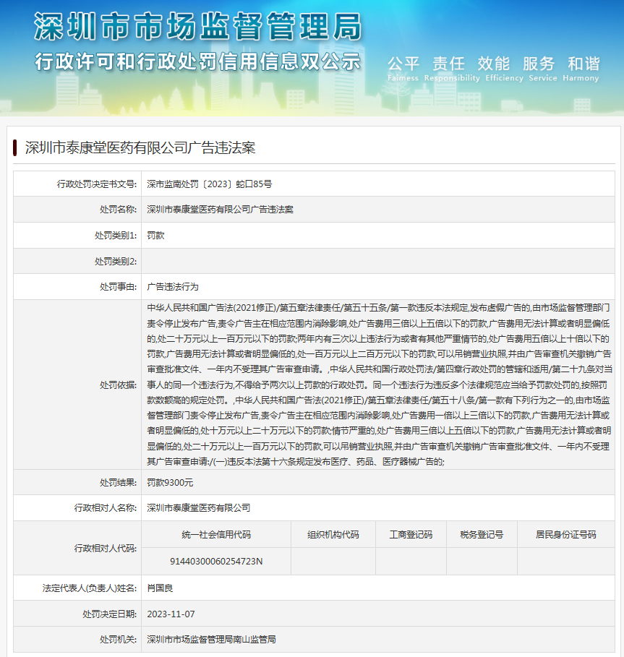Click the column header 工商登记码
This screenshot has height=657, width=624.
pos(411,535)
